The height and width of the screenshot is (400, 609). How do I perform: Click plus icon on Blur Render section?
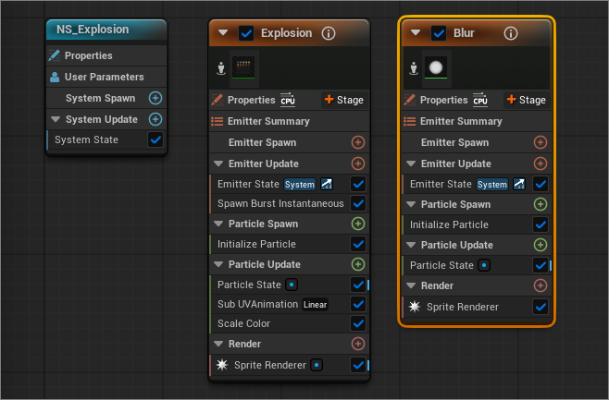(x=541, y=285)
